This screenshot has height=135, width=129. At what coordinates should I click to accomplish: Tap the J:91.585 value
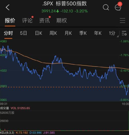coord(49,133)
